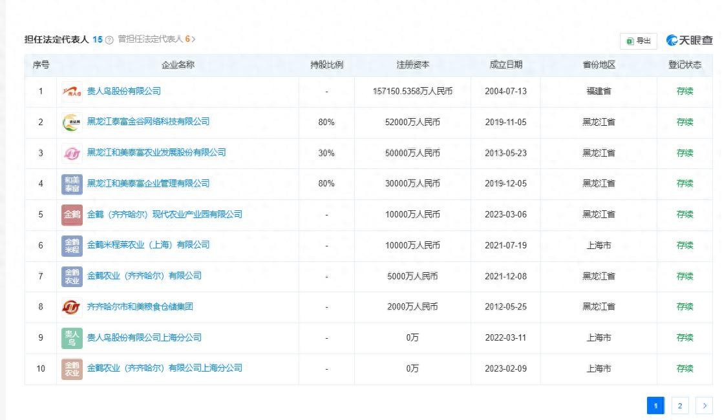Open 金鹤（齐齐哈尔）现代农业产业园有限公司 link
The height and width of the screenshot is (420, 722).
click(164, 214)
